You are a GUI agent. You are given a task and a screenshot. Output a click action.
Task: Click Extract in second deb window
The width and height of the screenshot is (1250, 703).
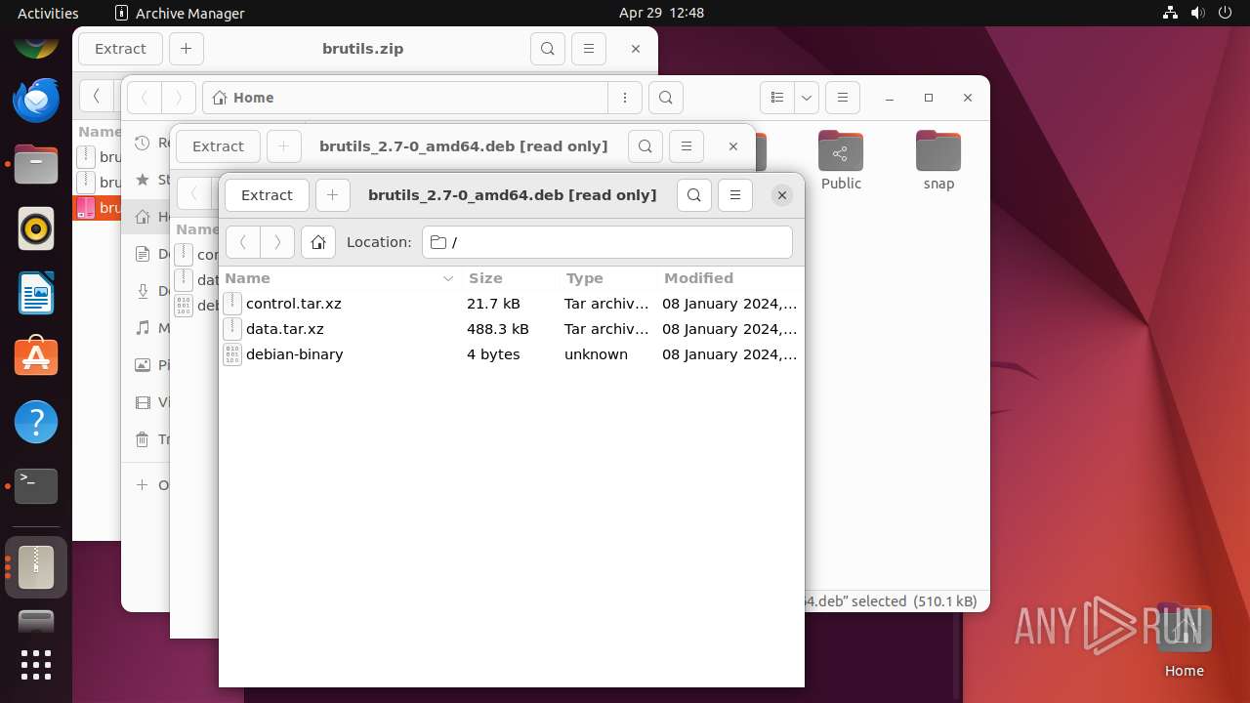(x=218, y=146)
